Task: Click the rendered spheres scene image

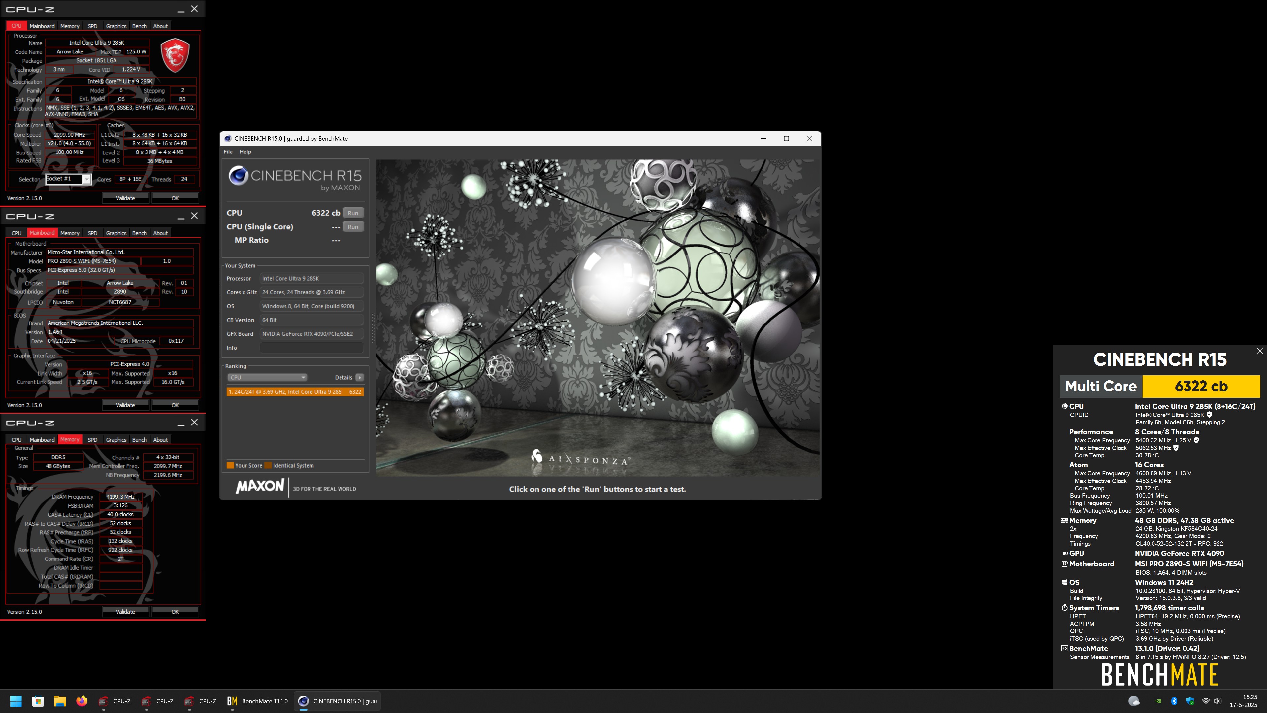Action: point(598,317)
